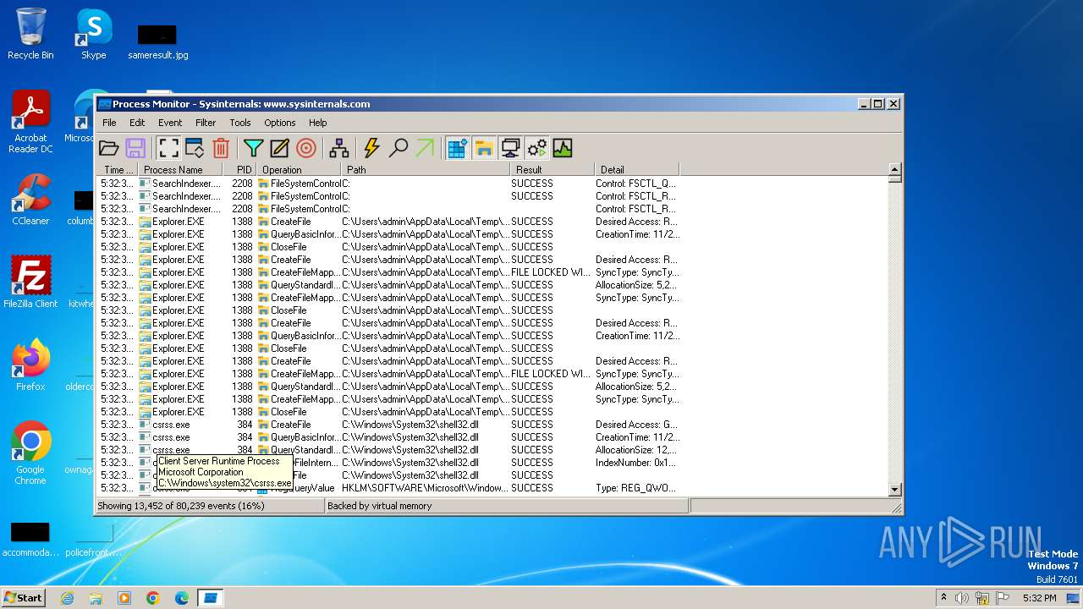
Task: Click the Jump To Object green arrow
Action: pyautogui.click(x=425, y=149)
